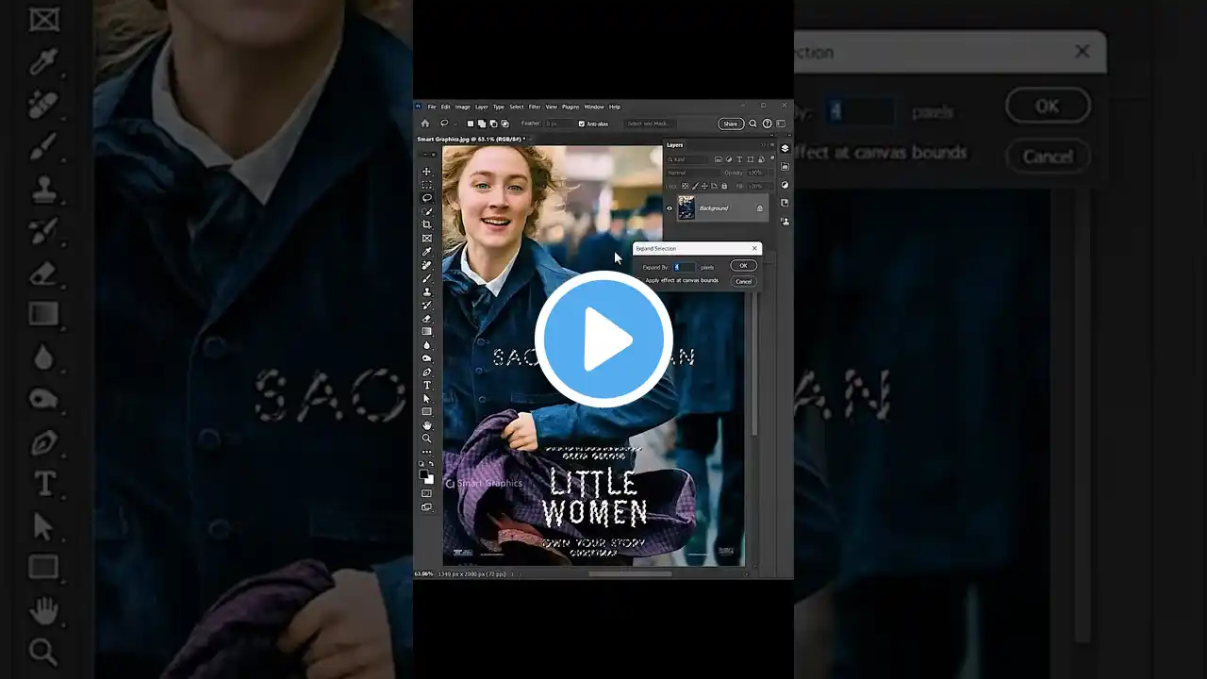Open the Normal blend mode dropdown
The width and height of the screenshot is (1207, 679).
click(693, 173)
